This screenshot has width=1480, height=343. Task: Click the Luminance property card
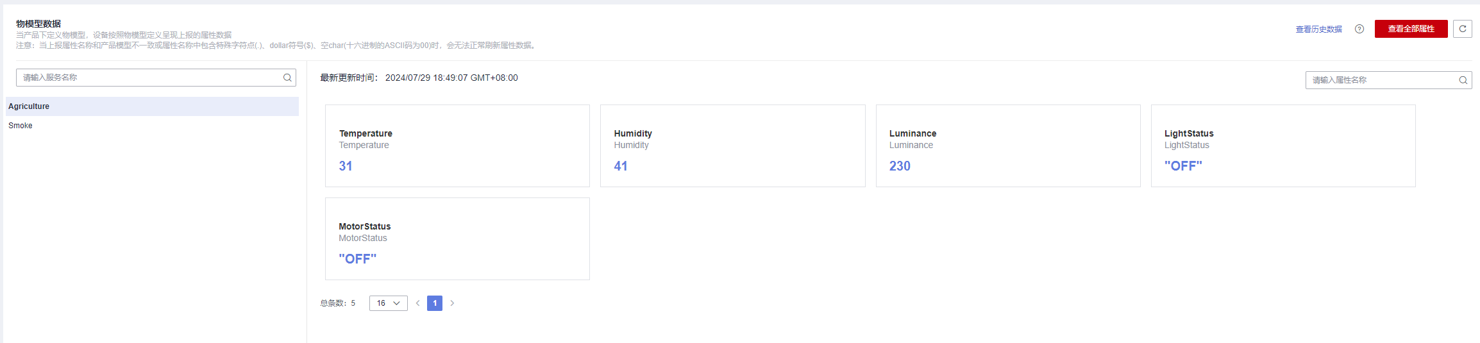1007,146
